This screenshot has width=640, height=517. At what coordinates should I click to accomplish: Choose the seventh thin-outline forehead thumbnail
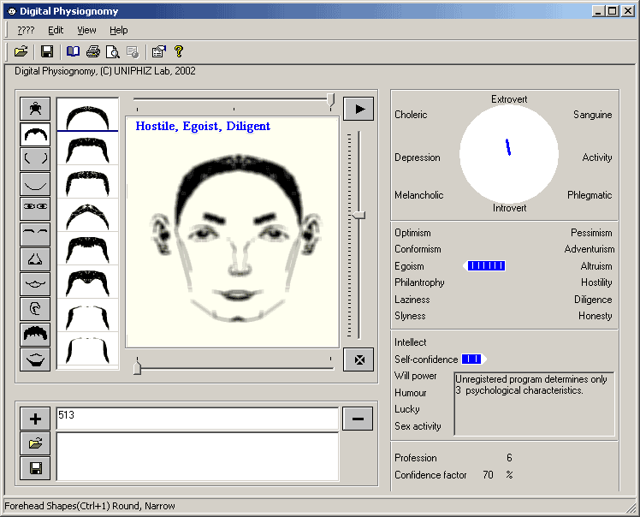pyautogui.click(x=87, y=316)
